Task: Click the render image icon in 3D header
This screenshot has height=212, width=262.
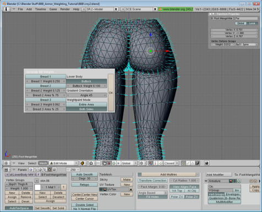Action: coord(206,163)
